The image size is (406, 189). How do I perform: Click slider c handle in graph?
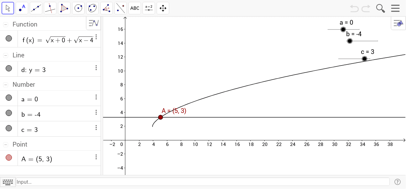coord(364,59)
